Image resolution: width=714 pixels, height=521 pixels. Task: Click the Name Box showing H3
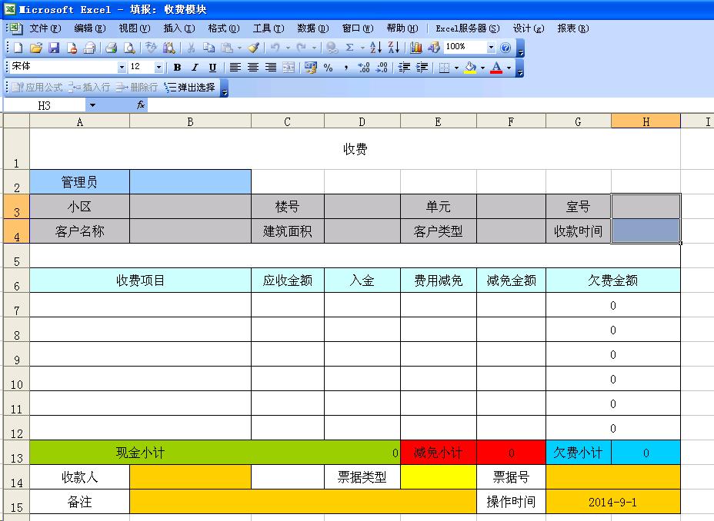click(44, 105)
